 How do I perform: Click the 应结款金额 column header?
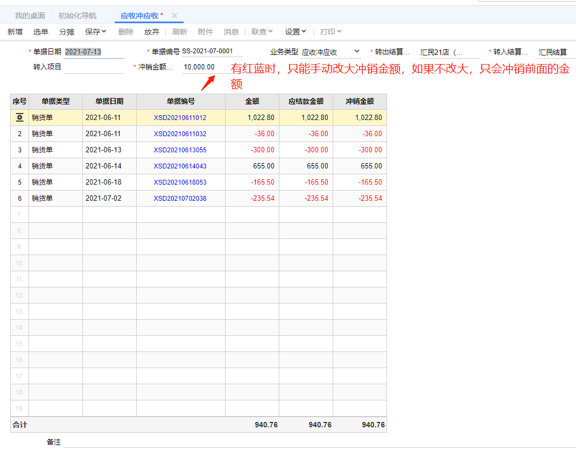click(306, 102)
